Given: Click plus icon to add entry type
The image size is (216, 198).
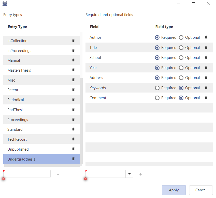Looking at the screenshot, I should click(58, 174).
